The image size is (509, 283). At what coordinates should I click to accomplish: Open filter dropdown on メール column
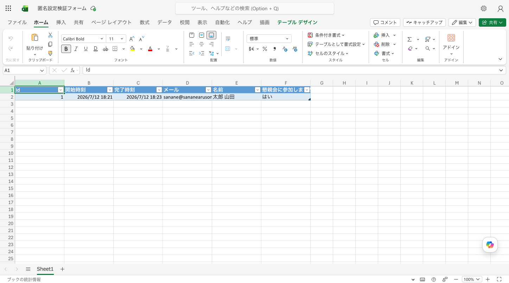(209, 90)
